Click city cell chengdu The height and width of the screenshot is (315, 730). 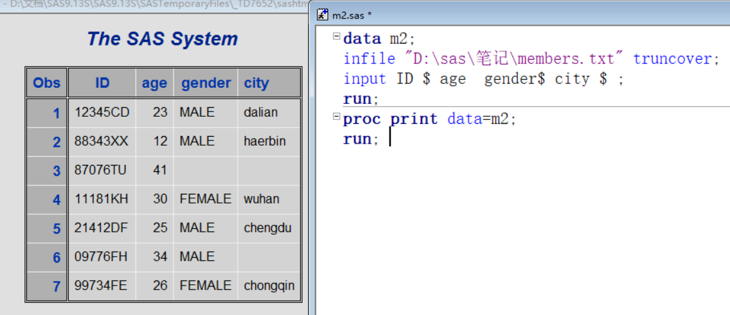[x=269, y=228]
